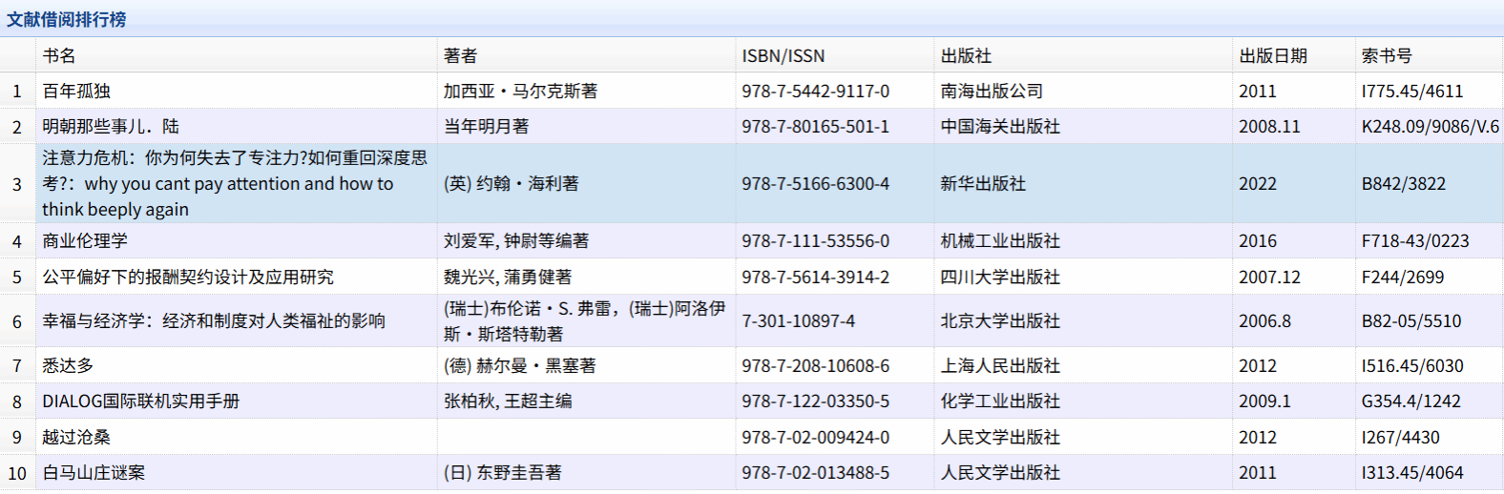Open the book 越过沧桑

[76, 438]
